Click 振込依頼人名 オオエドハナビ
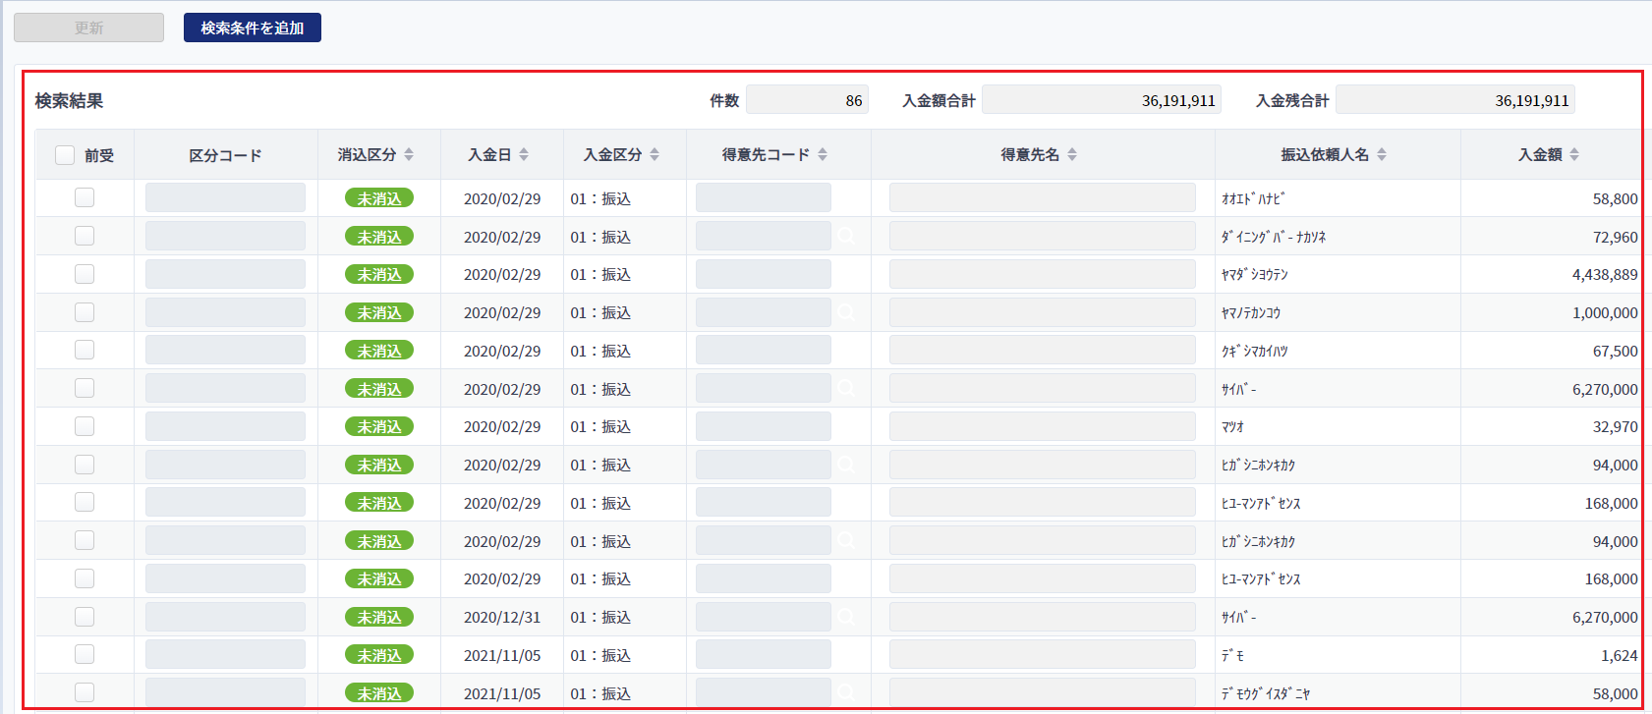 1253,198
